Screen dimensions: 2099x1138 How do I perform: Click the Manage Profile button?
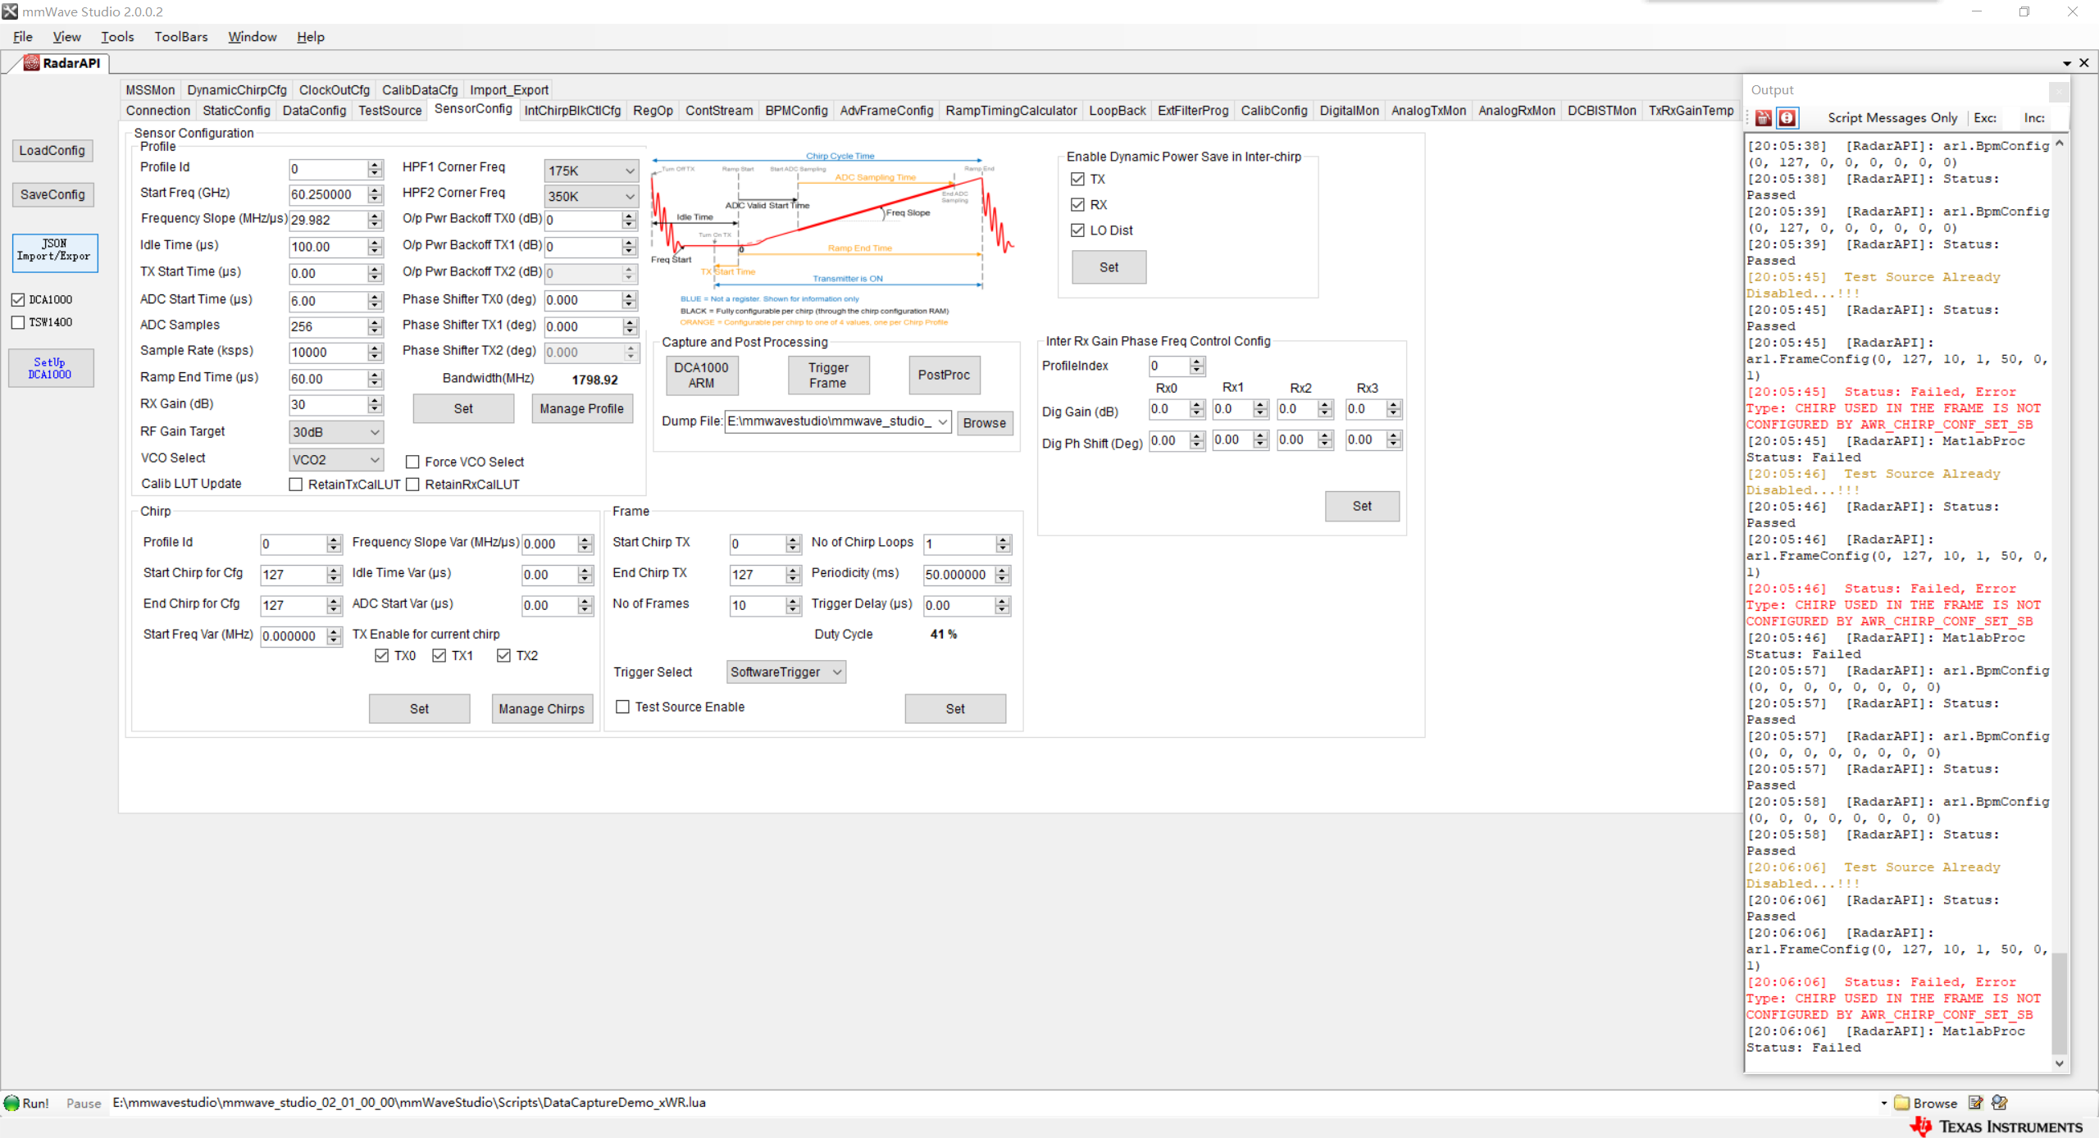[x=582, y=408]
